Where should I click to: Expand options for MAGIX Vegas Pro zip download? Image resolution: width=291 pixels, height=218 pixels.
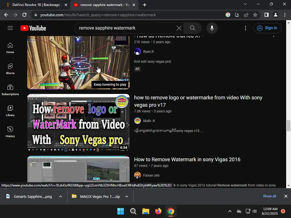(x=127, y=196)
